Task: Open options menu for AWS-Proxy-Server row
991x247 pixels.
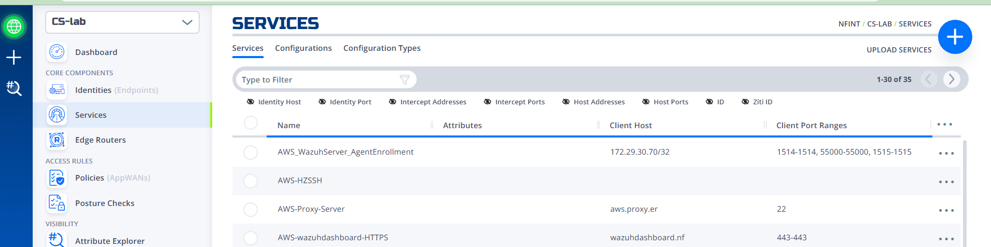Action: point(946,210)
